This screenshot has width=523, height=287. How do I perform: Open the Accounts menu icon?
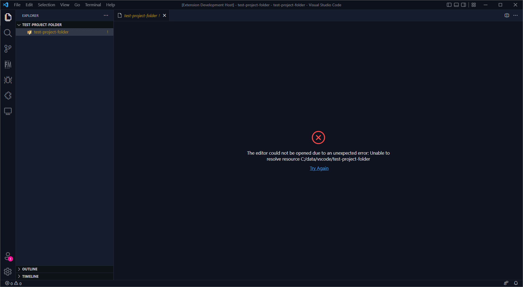pos(8,256)
